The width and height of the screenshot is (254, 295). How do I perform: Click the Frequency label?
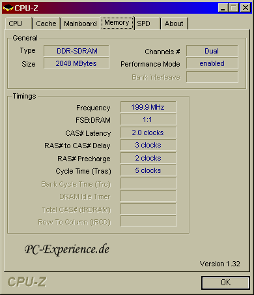93,108
